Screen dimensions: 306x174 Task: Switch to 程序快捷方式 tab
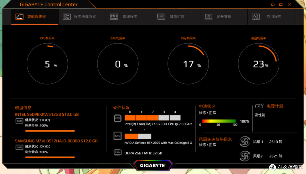[82, 17]
